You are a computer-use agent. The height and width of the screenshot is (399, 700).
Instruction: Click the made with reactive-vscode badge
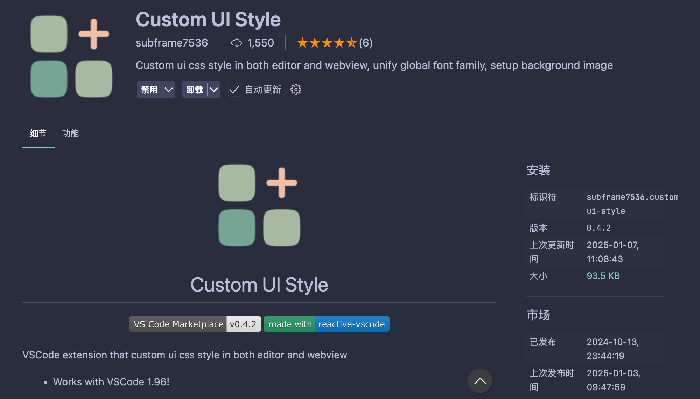pos(326,324)
